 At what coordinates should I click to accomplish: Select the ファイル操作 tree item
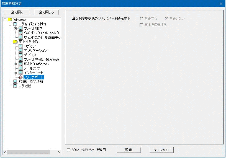tap(33, 29)
